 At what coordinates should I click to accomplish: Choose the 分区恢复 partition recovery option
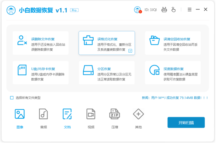[107, 73]
